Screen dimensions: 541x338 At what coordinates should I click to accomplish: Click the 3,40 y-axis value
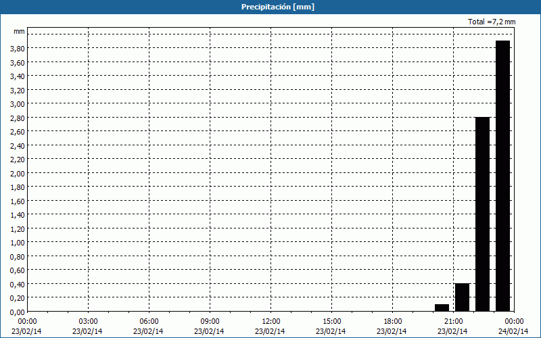click(18, 76)
